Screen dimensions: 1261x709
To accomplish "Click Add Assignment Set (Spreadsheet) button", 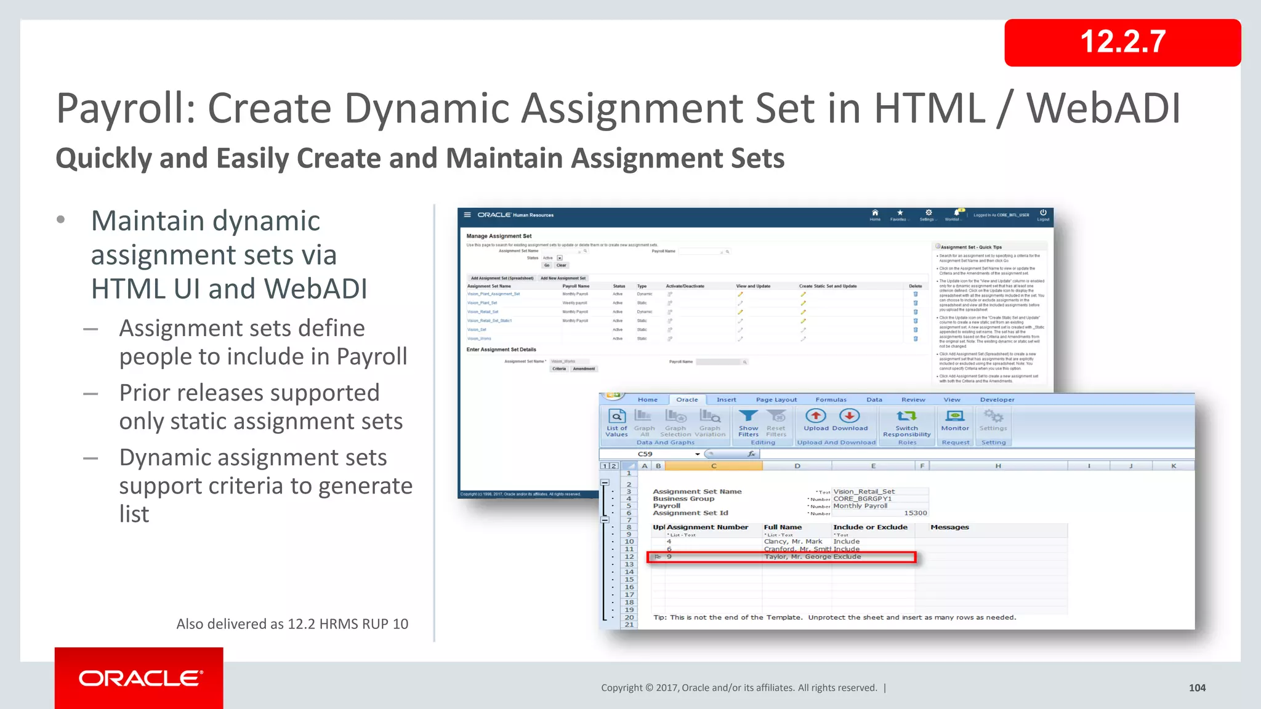I will (502, 278).
